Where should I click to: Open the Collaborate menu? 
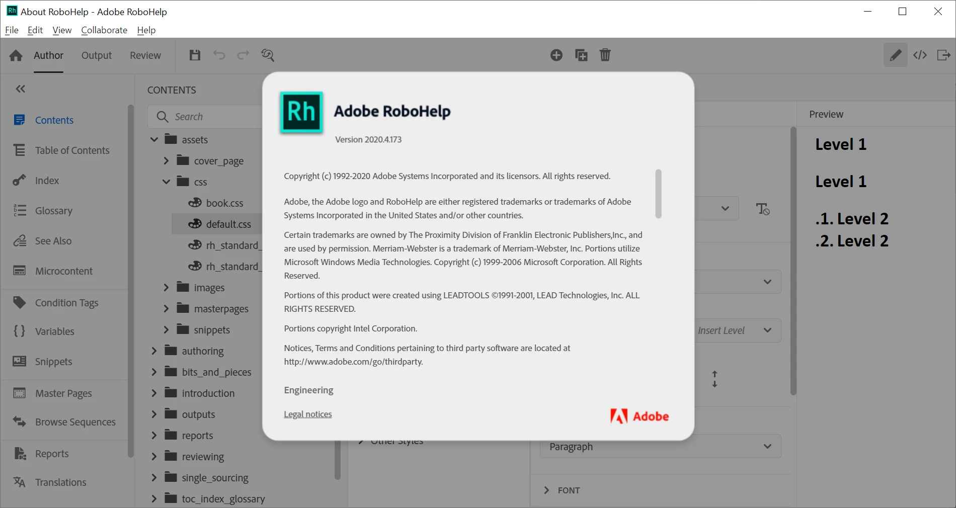[x=104, y=30]
